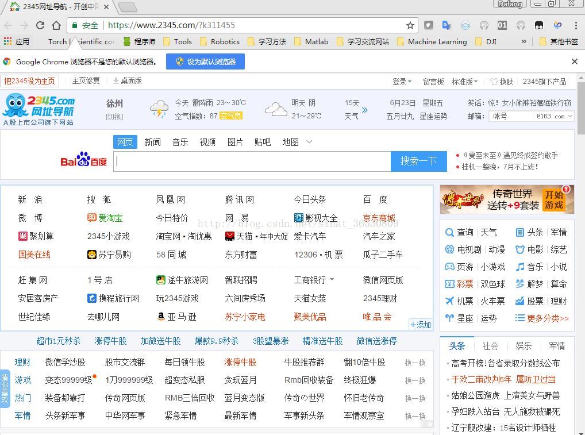Click the +添加 add site button
Viewport: 585px width, 435px height.
point(421,325)
